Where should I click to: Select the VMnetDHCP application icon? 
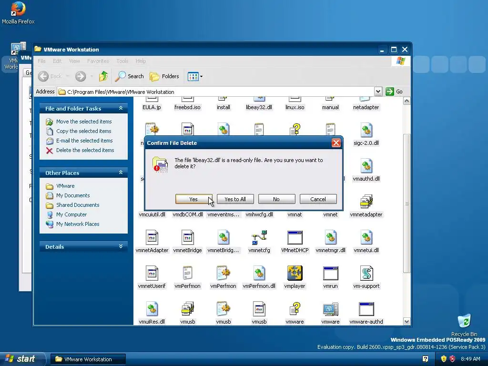point(295,237)
